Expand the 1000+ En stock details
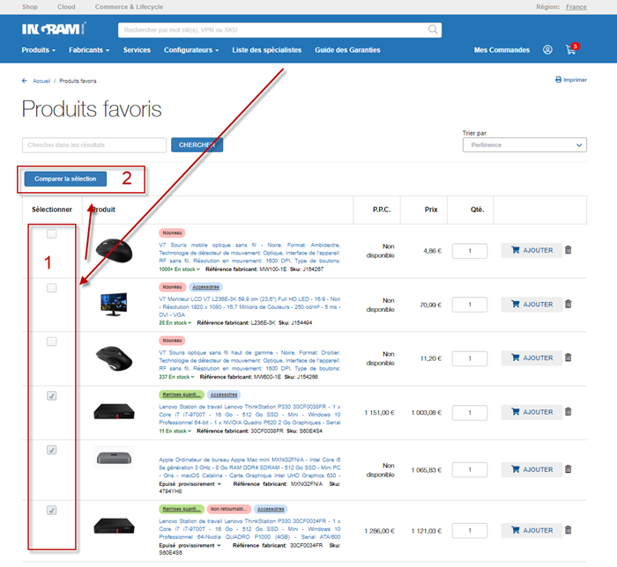617x567 pixels. (x=180, y=269)
